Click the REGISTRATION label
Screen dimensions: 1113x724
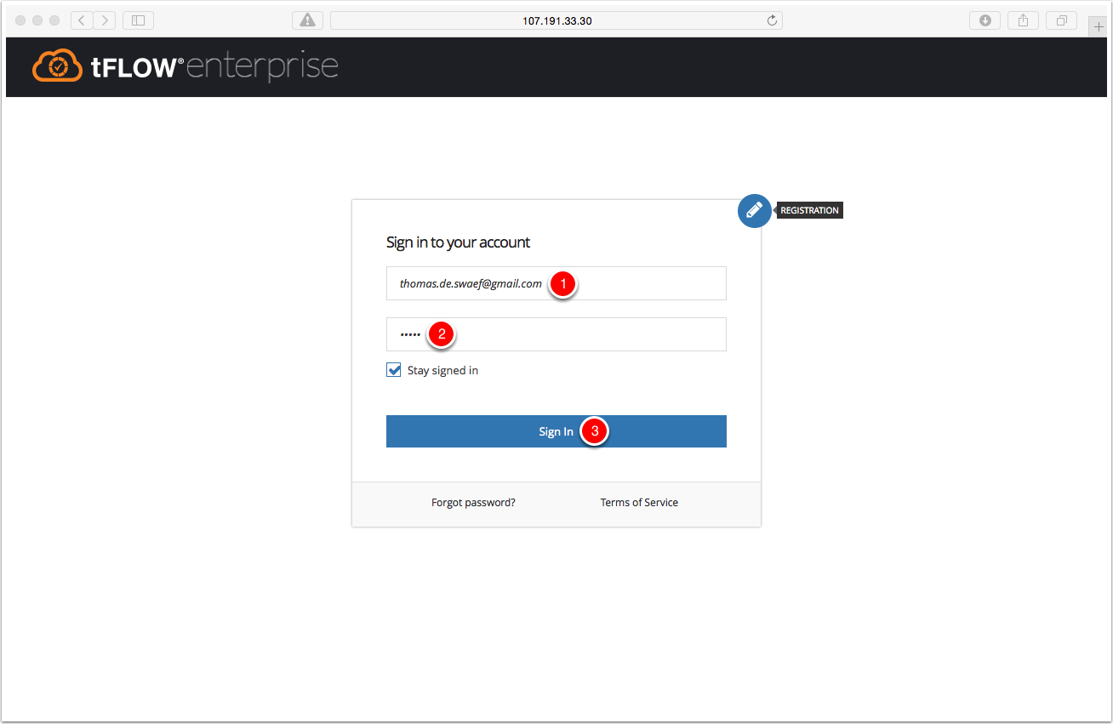point(809,210)
